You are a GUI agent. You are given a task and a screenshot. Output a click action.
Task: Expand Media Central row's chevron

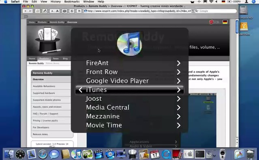pyautogui.click(x=179, y=107)
